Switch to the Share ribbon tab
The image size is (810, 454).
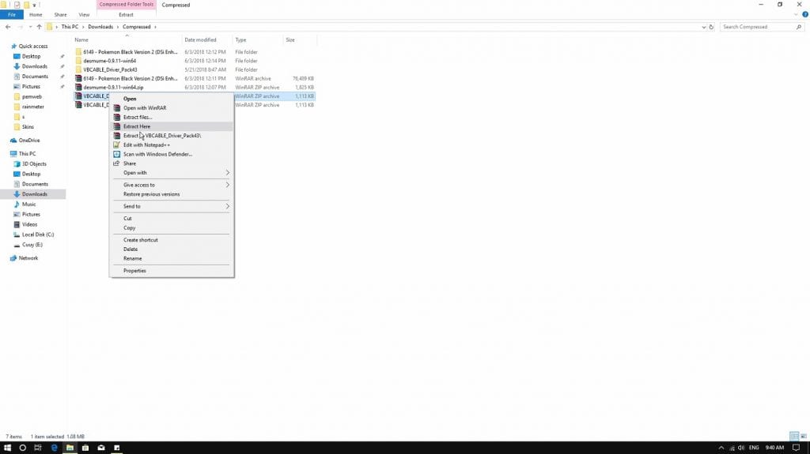[x=60, y=14]
